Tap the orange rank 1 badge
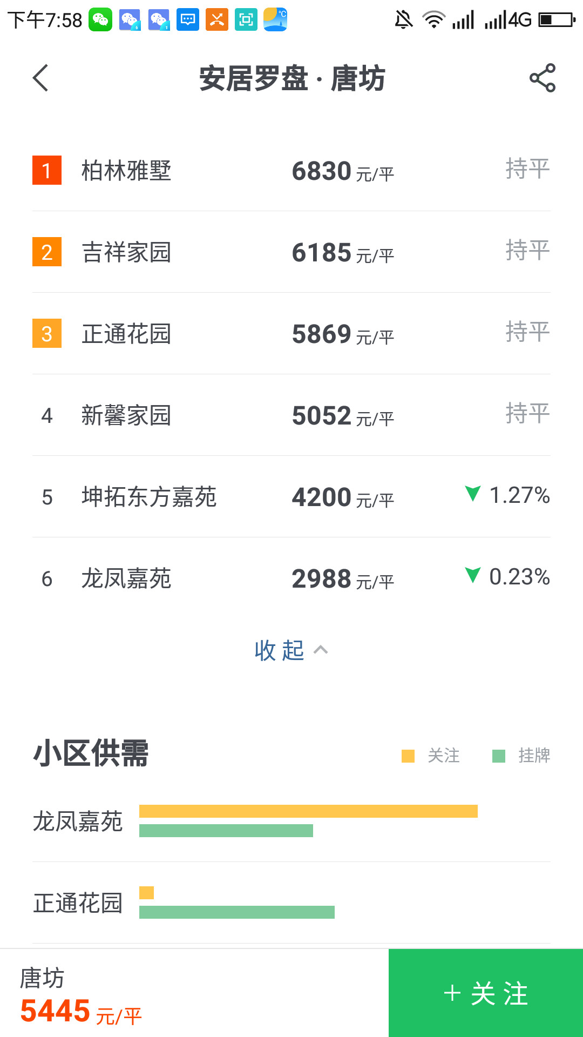The image size is (583, 1037). point(47,170)
